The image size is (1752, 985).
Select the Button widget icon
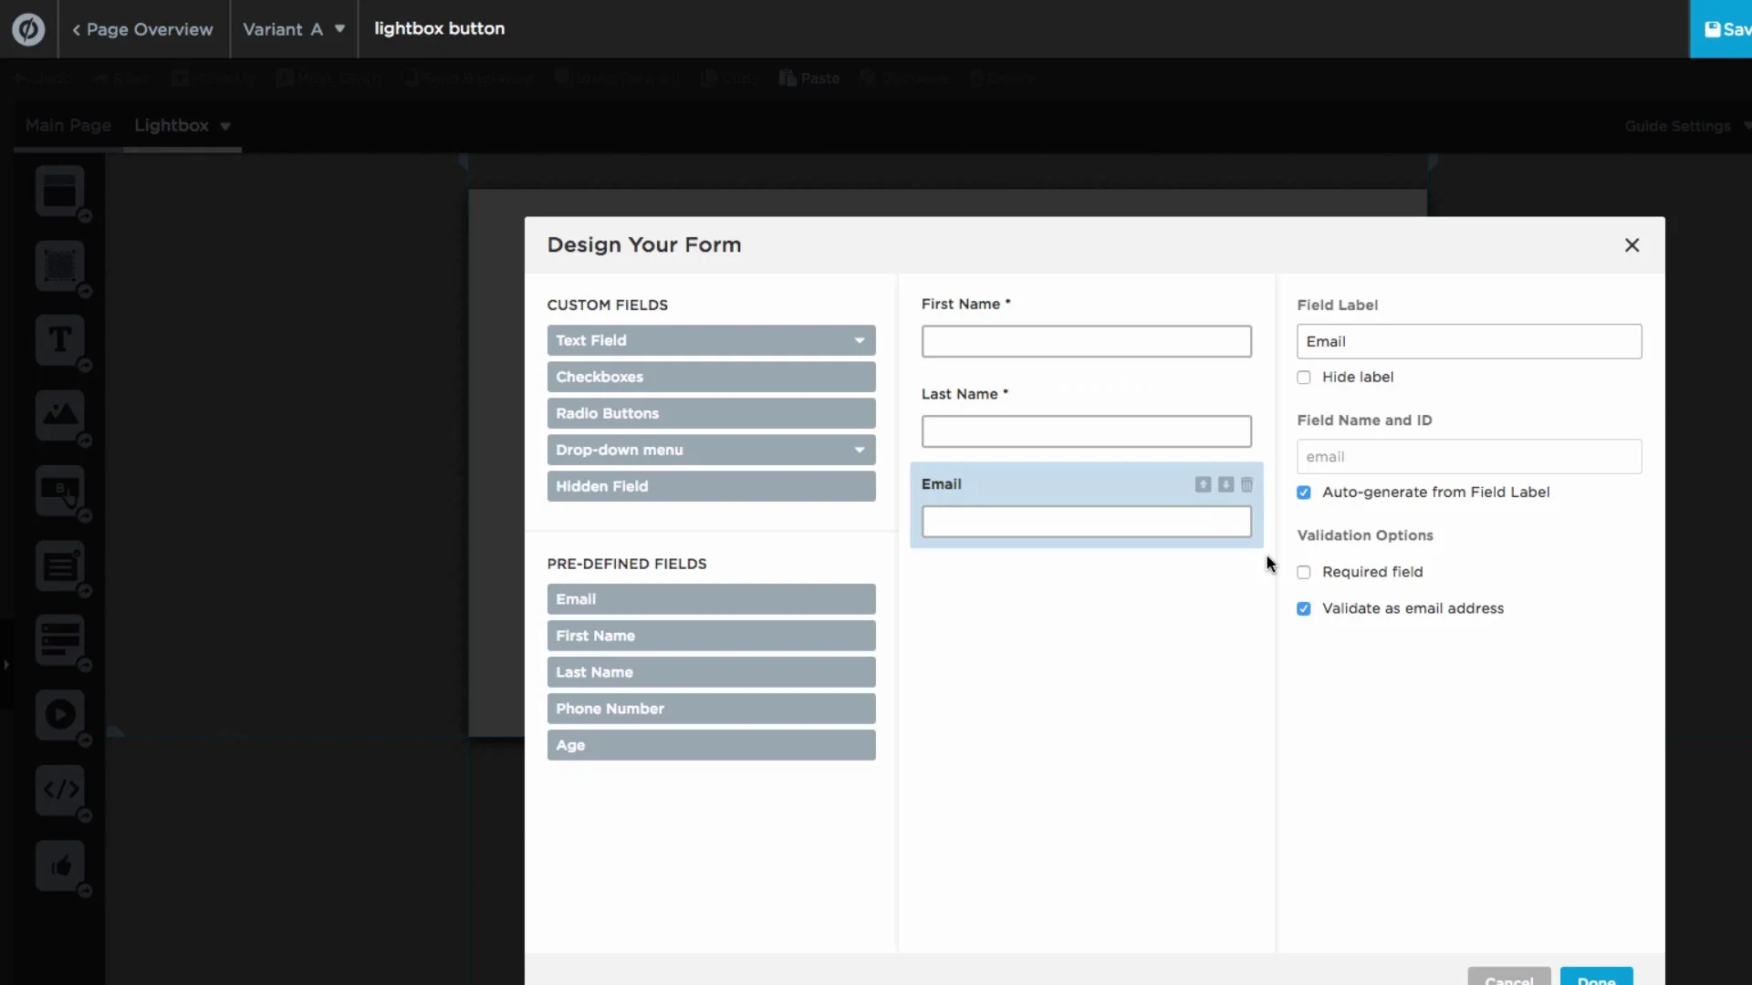pyautogui.click(x=60, y=491)
